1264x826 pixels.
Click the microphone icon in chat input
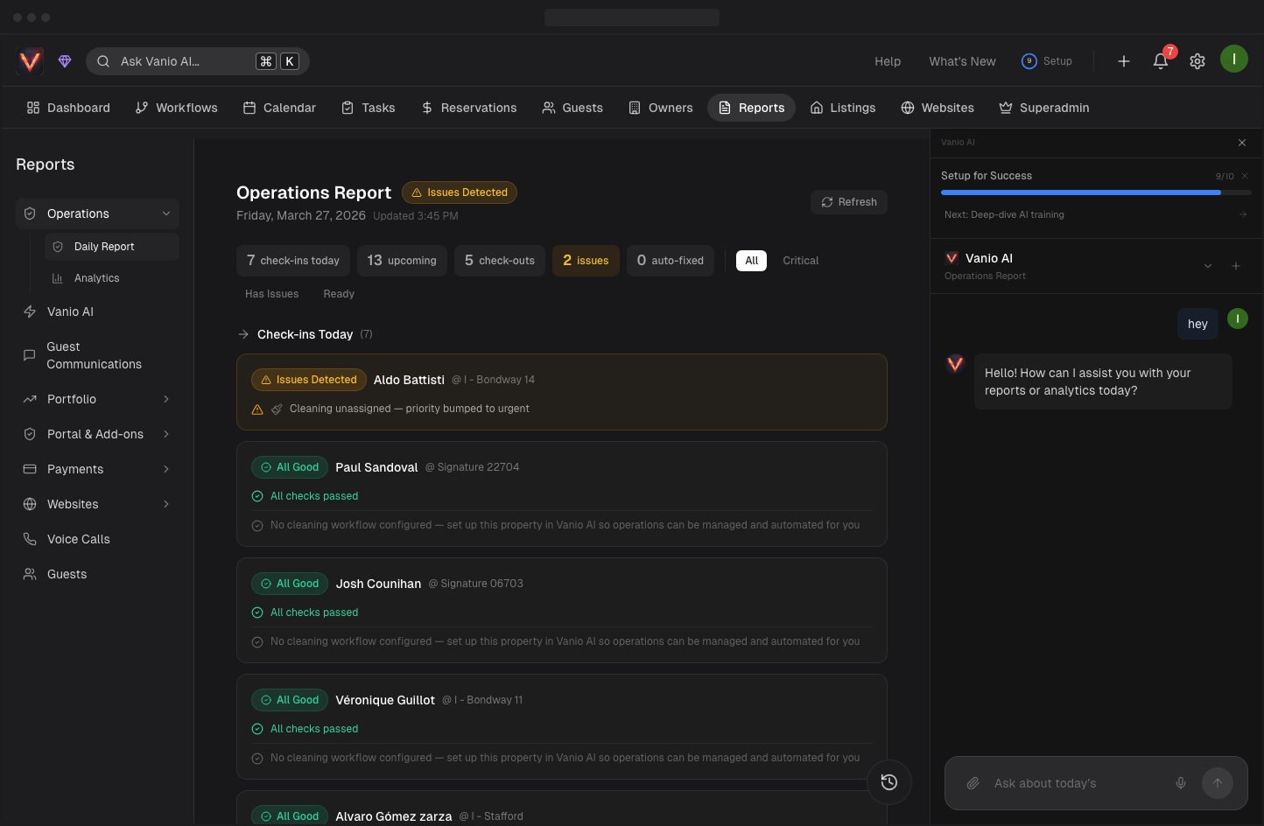(x=1181, y=783)
